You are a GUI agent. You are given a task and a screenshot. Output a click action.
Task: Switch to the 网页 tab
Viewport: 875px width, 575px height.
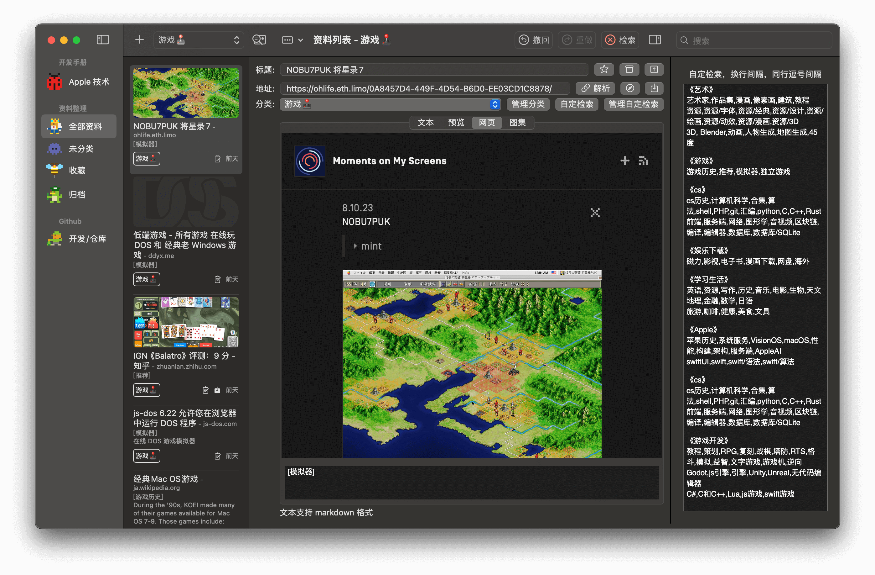(x=487, y=122)
